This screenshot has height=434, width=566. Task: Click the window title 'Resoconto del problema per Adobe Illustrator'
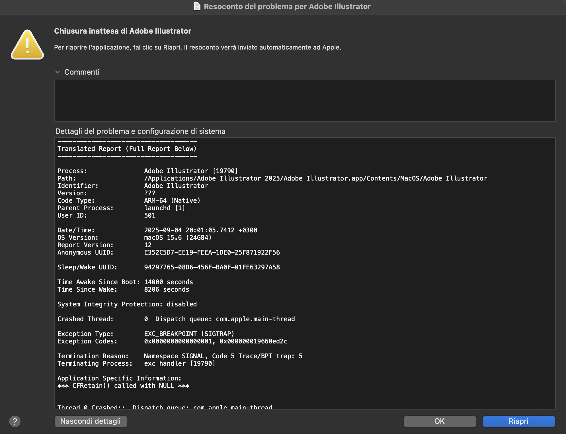(287, 7)
